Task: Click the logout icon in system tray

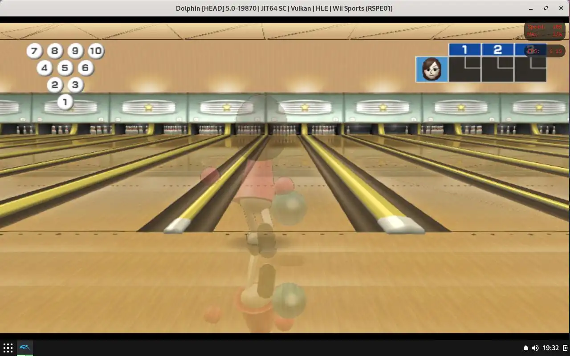Action: click(566, 348)
